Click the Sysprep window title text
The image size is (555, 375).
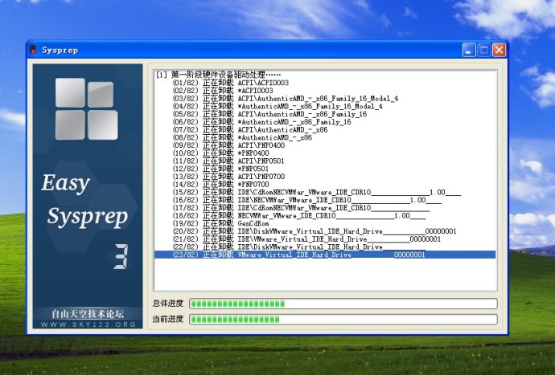click(x=60, y=51)
